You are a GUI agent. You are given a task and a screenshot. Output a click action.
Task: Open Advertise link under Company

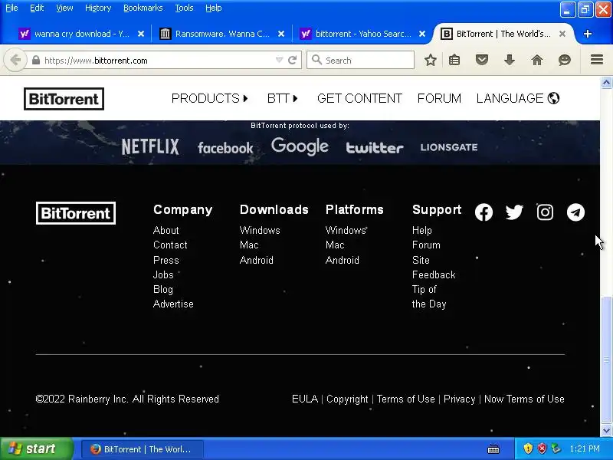pos(173,304)
